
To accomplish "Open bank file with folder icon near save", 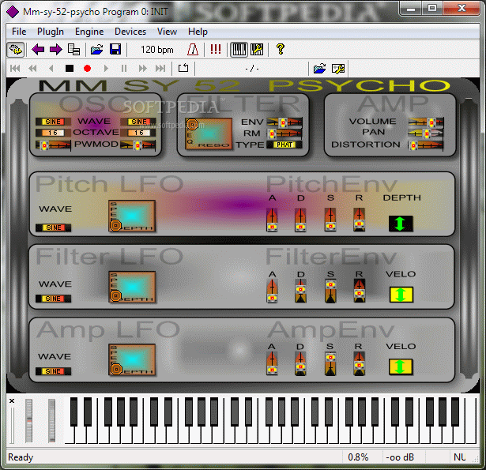I will click(x=96, y=50).
